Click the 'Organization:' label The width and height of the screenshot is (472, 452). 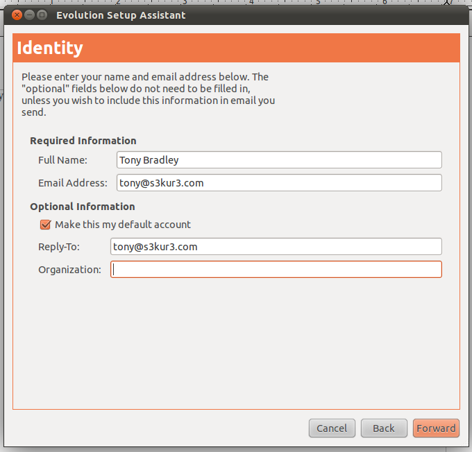pyautogui.click(x=69, y=270)
